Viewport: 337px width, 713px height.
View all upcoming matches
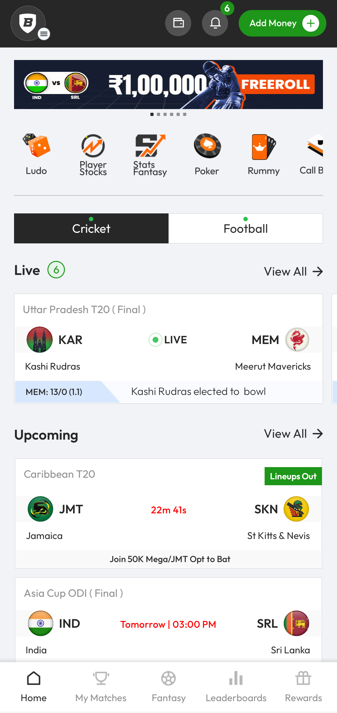(x=293, y=434)
